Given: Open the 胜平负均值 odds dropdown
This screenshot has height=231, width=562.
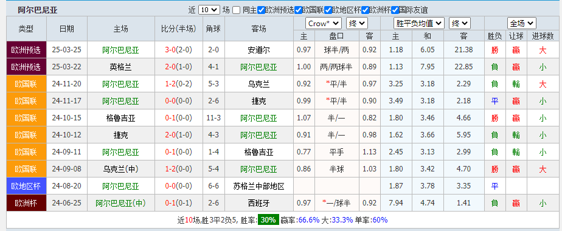Looking at the screenshot, I should 418,24.
